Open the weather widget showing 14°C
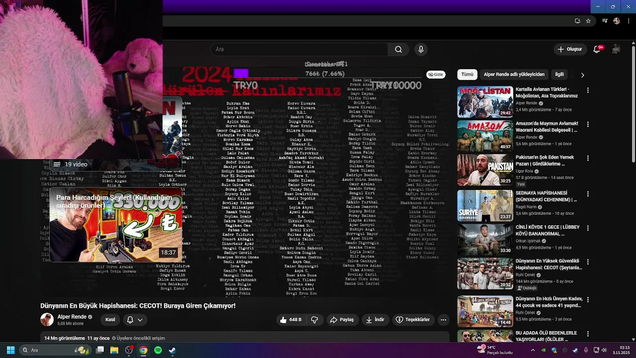636x358 pixels. coord(494,350)
